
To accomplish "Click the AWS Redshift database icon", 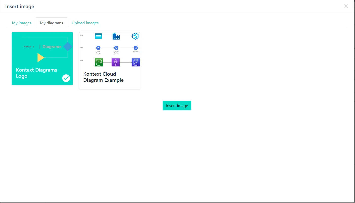I will [136, 62].
